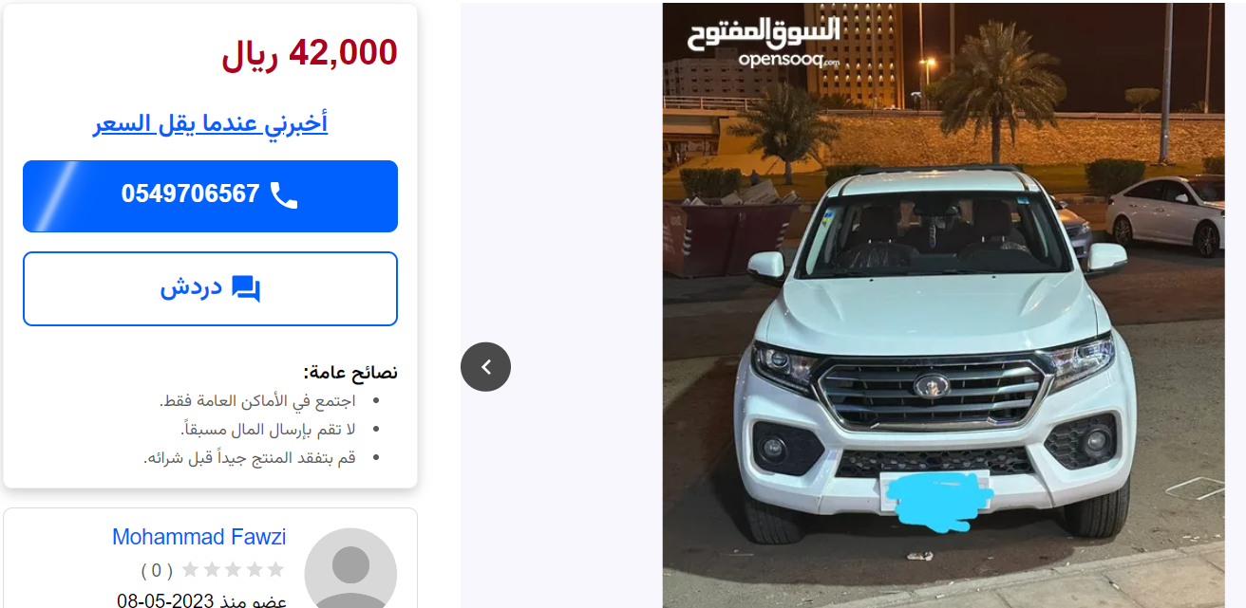Select the tip اجتمع في الأماكن العامة فقط
The height and width of the screenshot is (608, 1246).
click(256, 401)
